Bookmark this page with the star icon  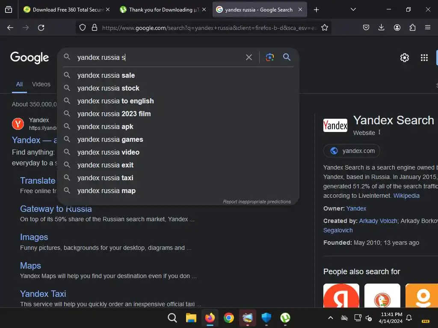pos(325,28)
